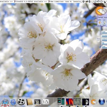Click the dark tray icon after the moon
107x107 pixels.
coord(86,1)
